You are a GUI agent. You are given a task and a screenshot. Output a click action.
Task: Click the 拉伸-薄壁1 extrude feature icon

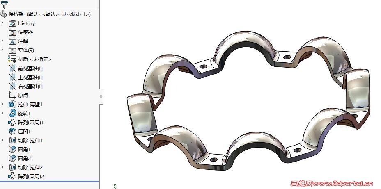pos(12,104)
